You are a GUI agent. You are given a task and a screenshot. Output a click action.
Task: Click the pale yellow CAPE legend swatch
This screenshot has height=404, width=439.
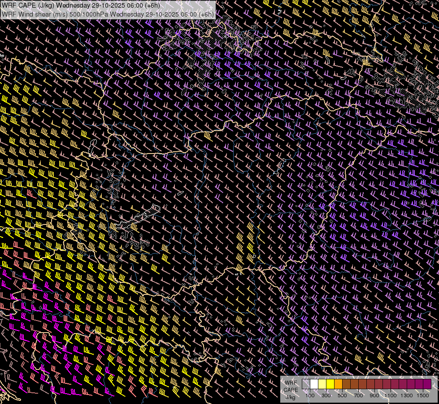322,384
